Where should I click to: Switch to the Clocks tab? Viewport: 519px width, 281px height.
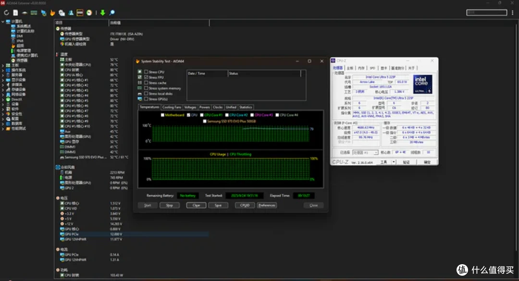[218, 107]
